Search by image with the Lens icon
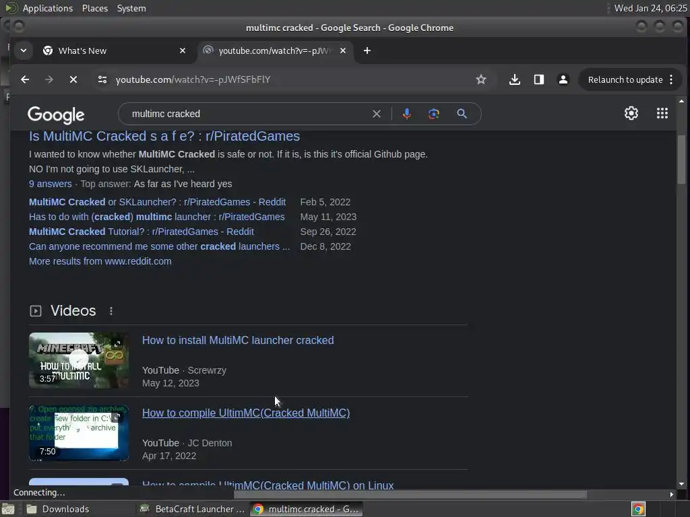Screen dimensions: 690x517 [x=434, y=114]
